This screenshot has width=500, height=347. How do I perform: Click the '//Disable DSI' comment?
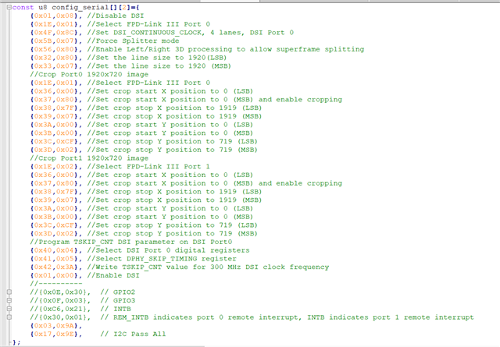pyautogui.click(x=116, y=16)
